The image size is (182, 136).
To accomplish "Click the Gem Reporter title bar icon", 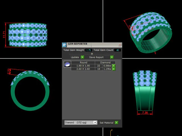I will 64,45.
